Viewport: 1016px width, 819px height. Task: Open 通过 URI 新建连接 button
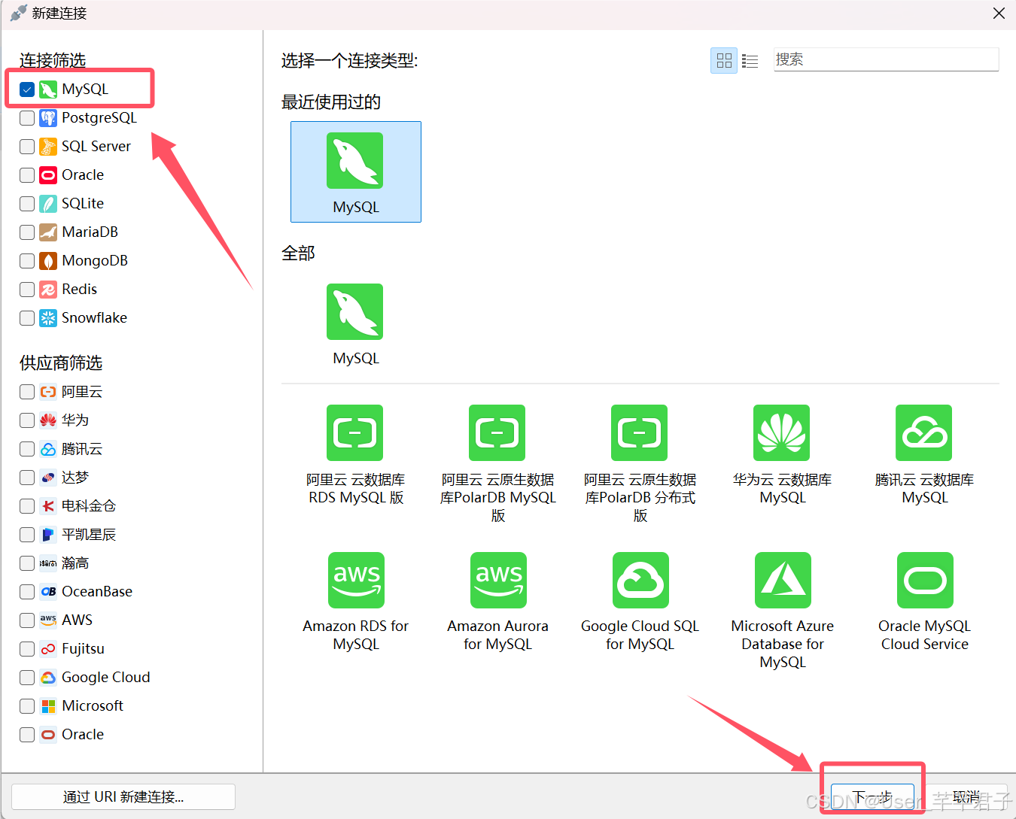tap(123, 796)
